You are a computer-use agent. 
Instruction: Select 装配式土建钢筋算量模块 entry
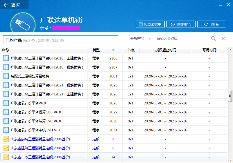pos(30,76)
